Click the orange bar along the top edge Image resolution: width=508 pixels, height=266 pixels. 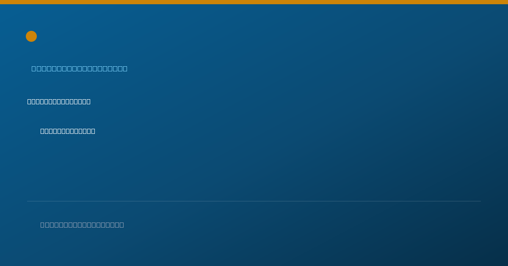click(x=254, y=2)
